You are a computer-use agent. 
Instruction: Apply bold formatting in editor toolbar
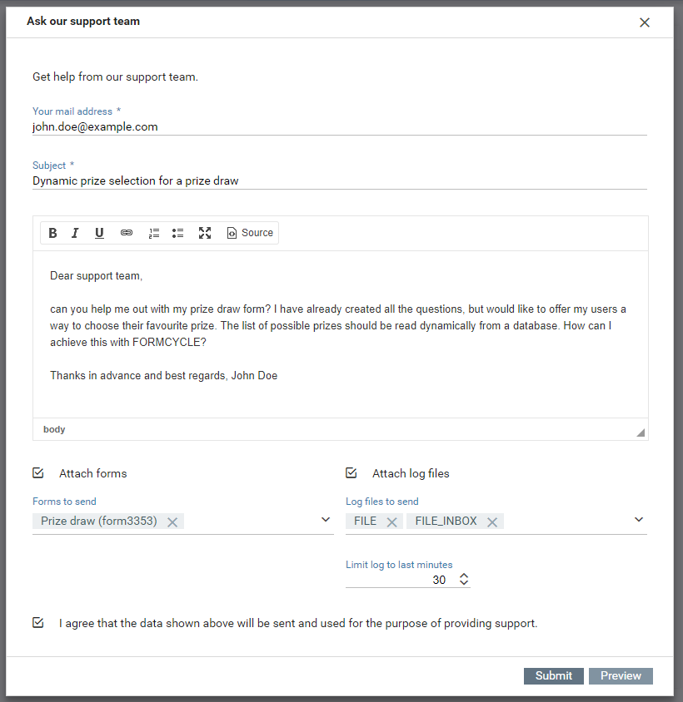[52, 233]
